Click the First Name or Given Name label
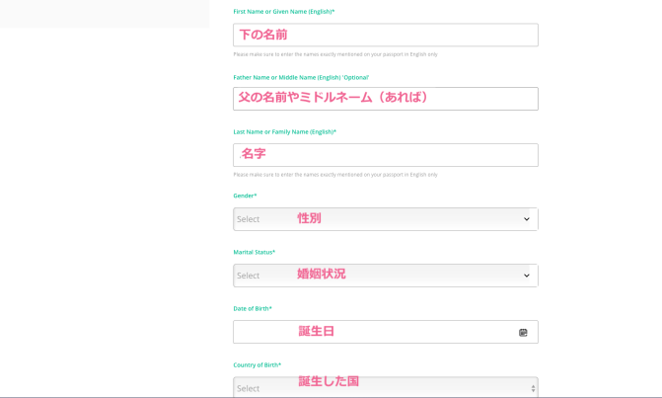Viewport: 662px width, 398px height. pos(283,12)
